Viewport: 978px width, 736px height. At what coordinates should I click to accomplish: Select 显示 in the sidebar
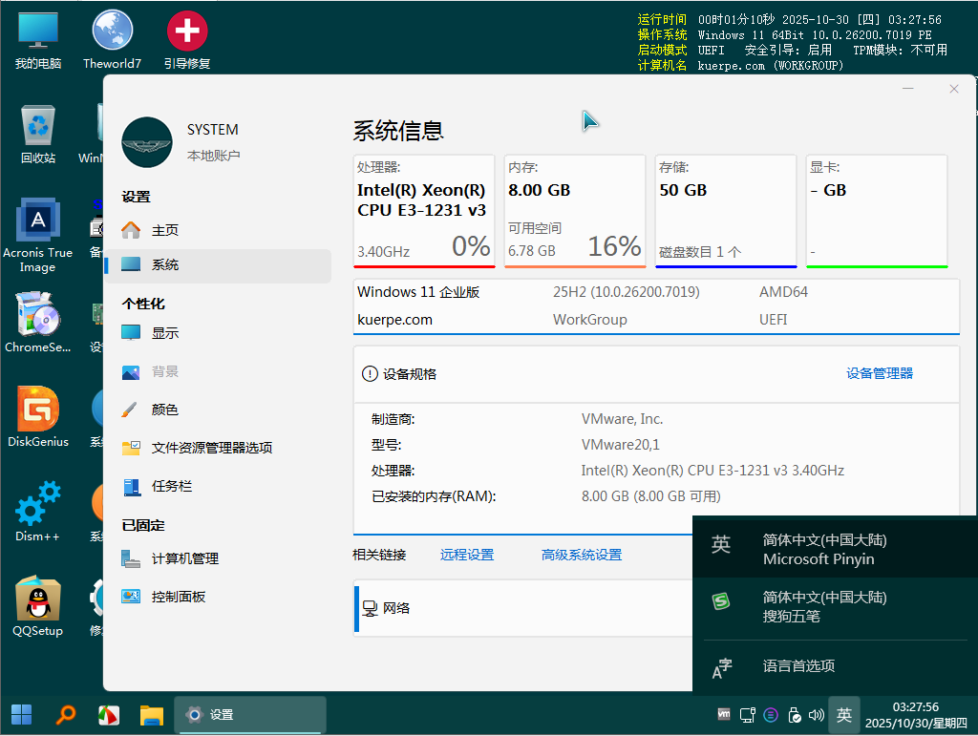coord(164,333)
